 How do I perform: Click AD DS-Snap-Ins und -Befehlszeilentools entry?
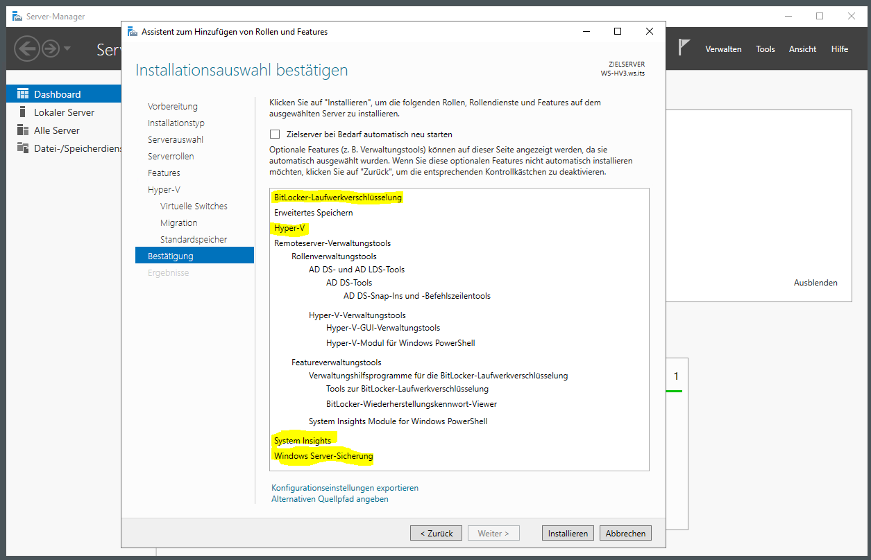pyautogui.click(x=417, y=296)
